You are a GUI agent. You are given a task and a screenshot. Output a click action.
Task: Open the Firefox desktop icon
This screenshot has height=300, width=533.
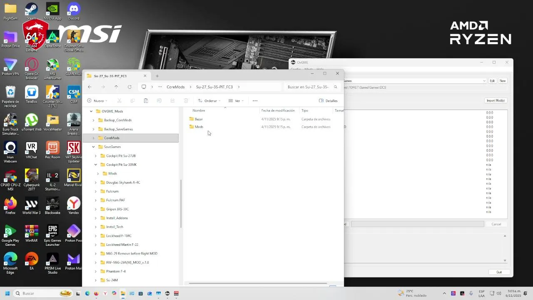10,206
